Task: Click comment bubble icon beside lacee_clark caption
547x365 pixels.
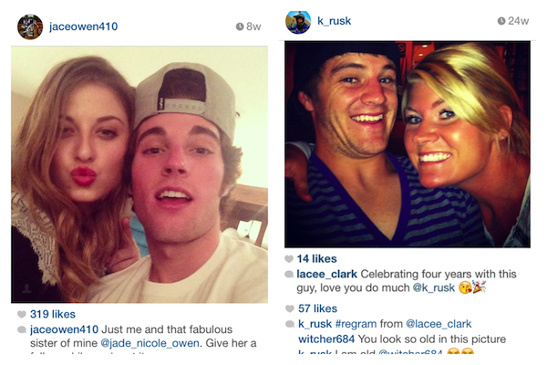Action: click(x=289, y=274)
